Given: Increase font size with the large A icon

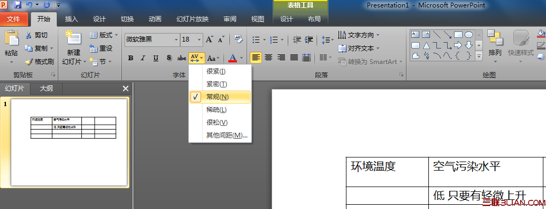Looking at the screenshot, I should coord(209,39).
